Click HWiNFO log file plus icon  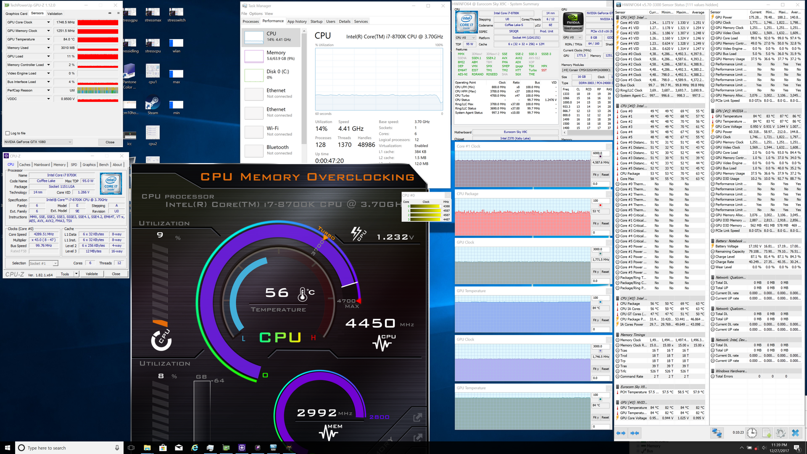point(767,433)
